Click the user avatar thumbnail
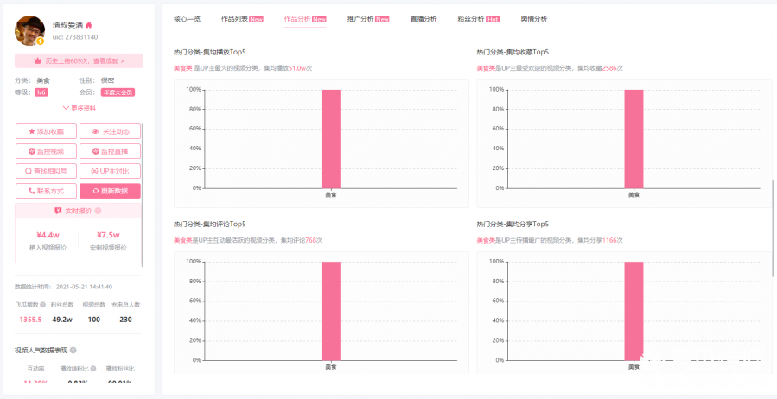 click(30, 31)
